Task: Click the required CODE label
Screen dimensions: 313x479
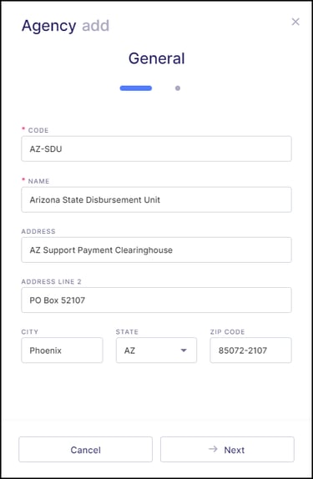Action: point(38,130)
